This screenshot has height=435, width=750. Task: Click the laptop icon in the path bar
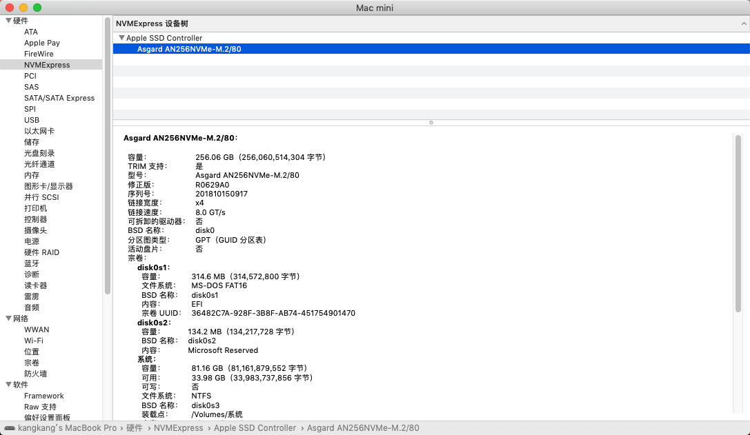tap(8, 428)
